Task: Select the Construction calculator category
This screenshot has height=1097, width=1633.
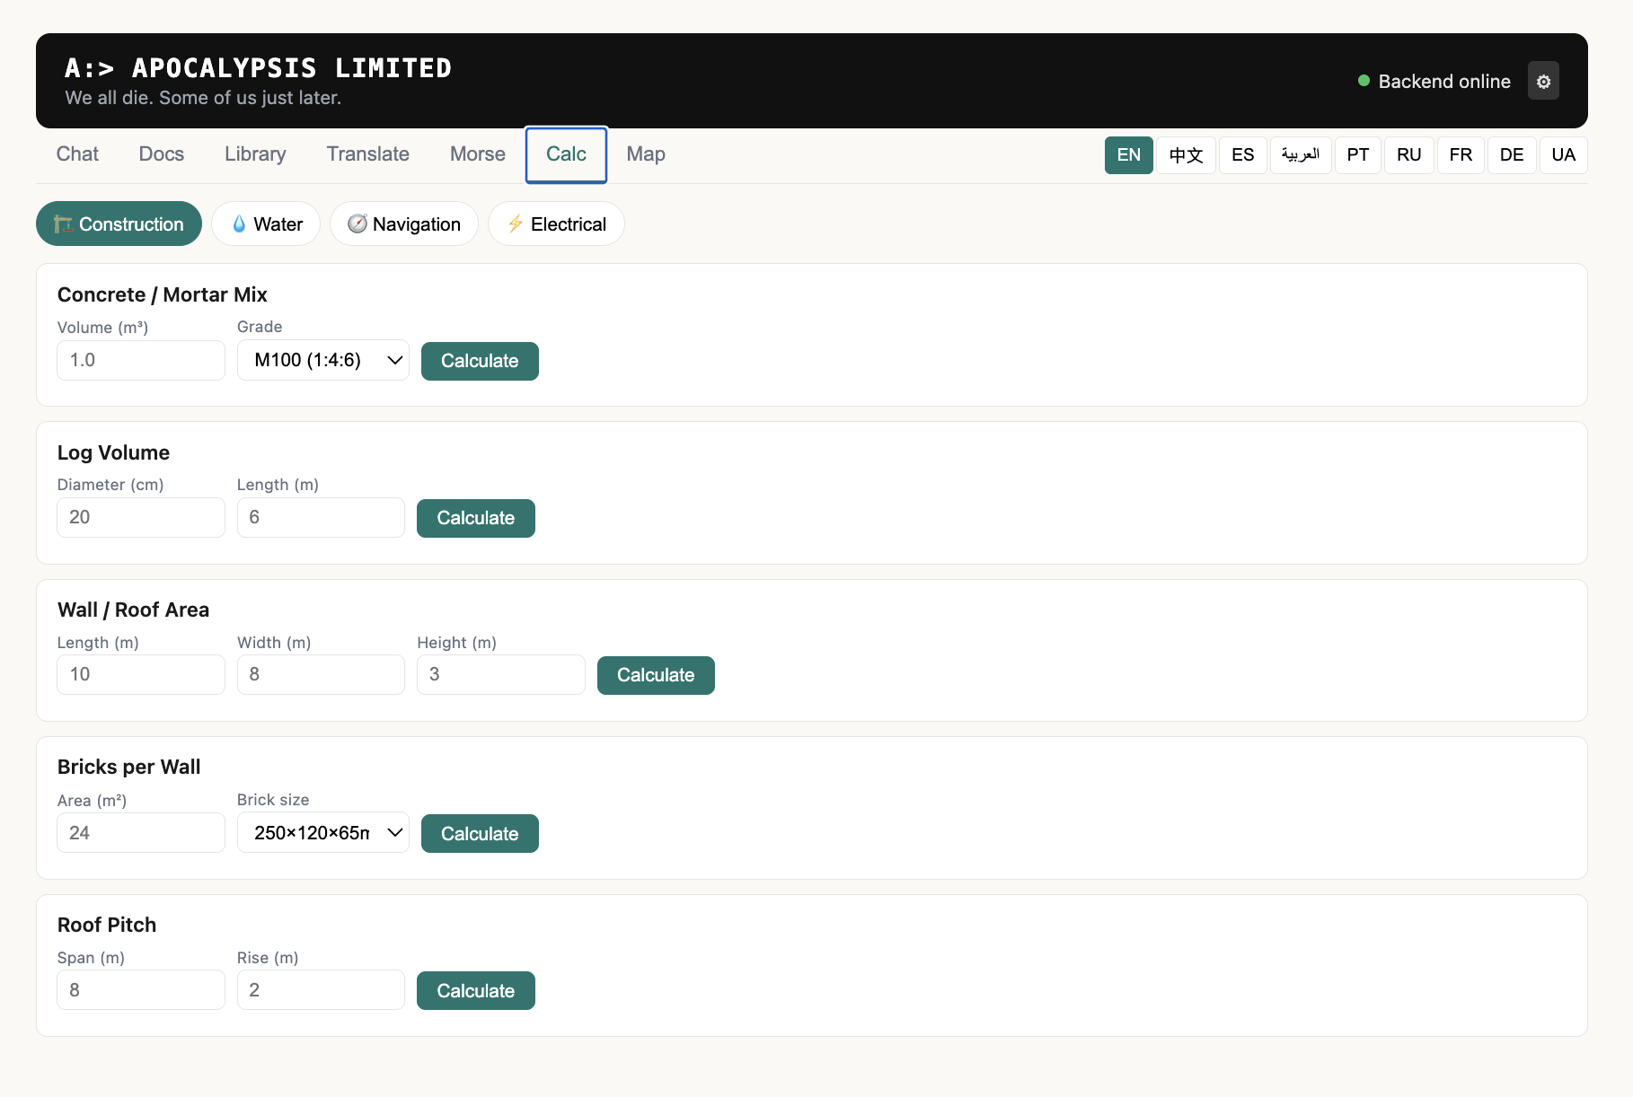Action: tap(119, 224)
